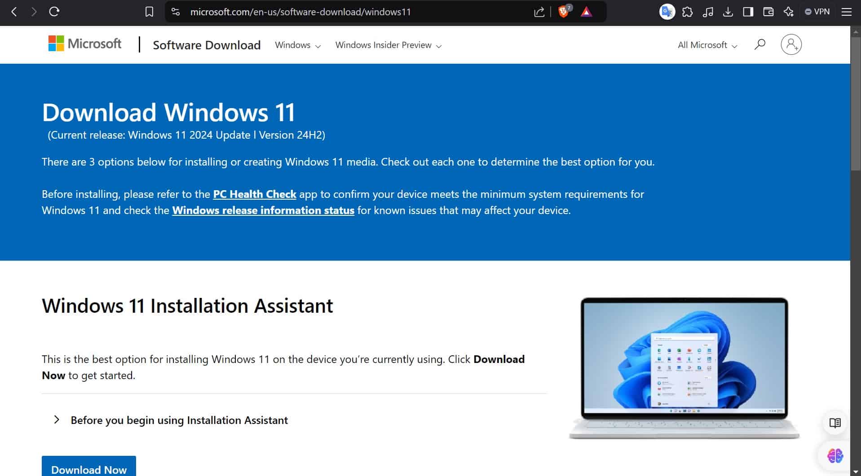Open Windows Insider Preview menu

388,45
